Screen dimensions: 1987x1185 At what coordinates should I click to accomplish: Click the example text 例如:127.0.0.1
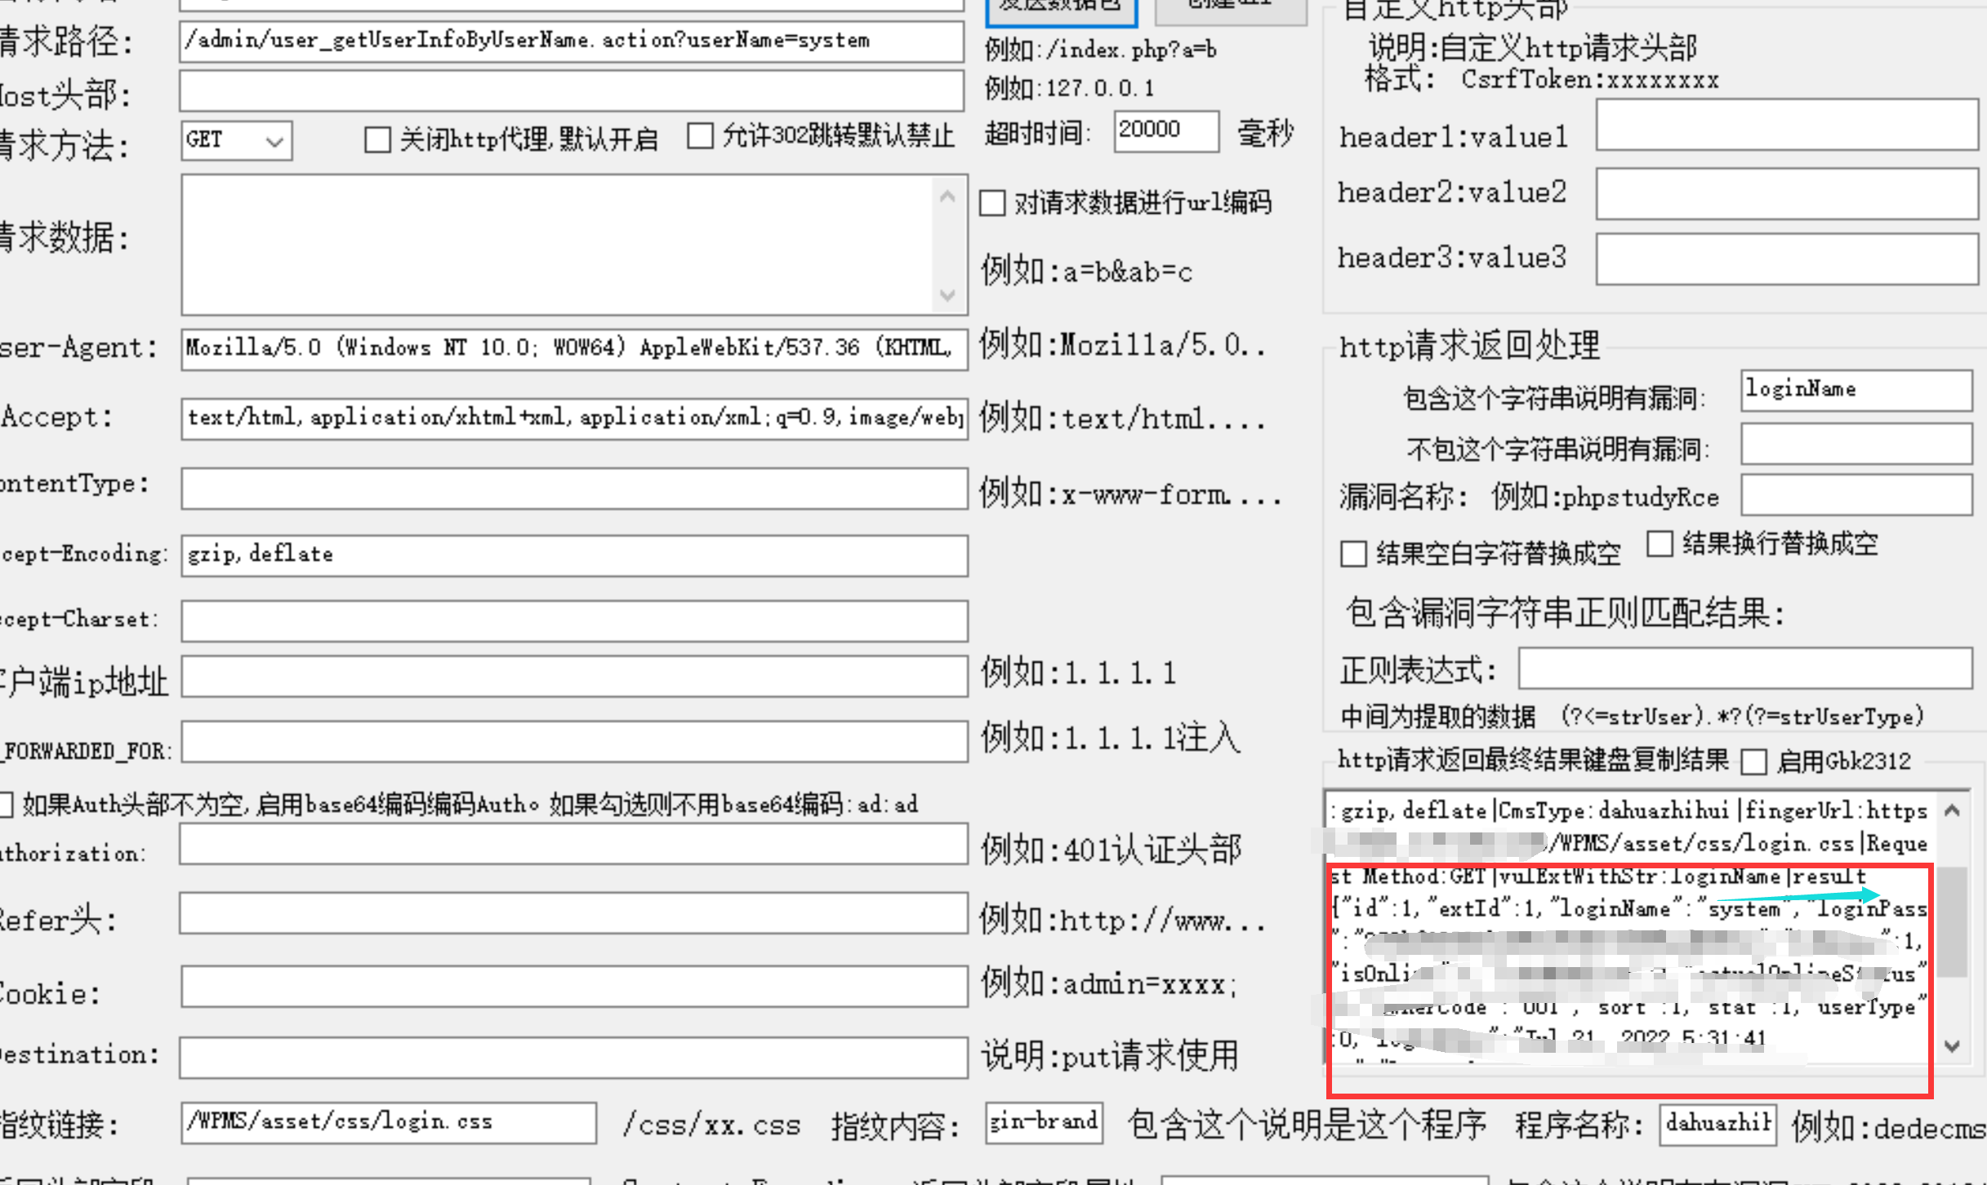tap(1069, 88)
